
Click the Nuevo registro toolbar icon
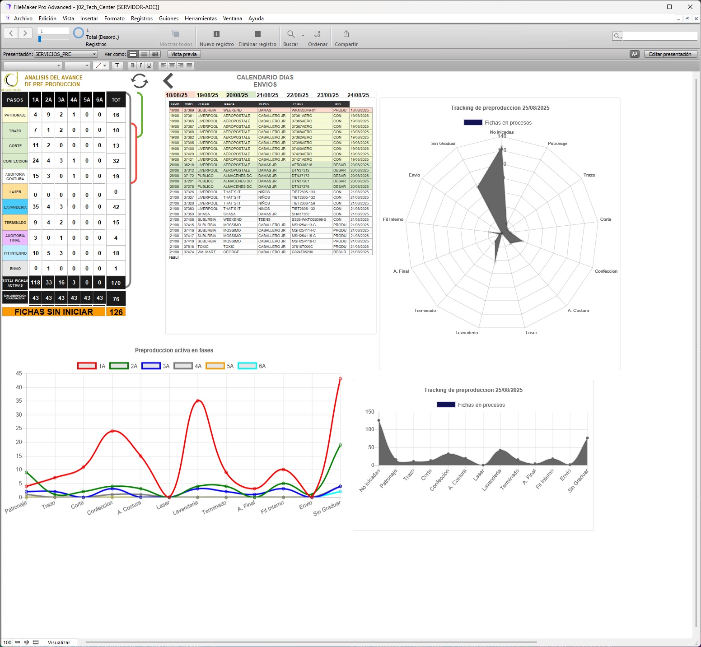pyautogui.click(x=216, y=34)
